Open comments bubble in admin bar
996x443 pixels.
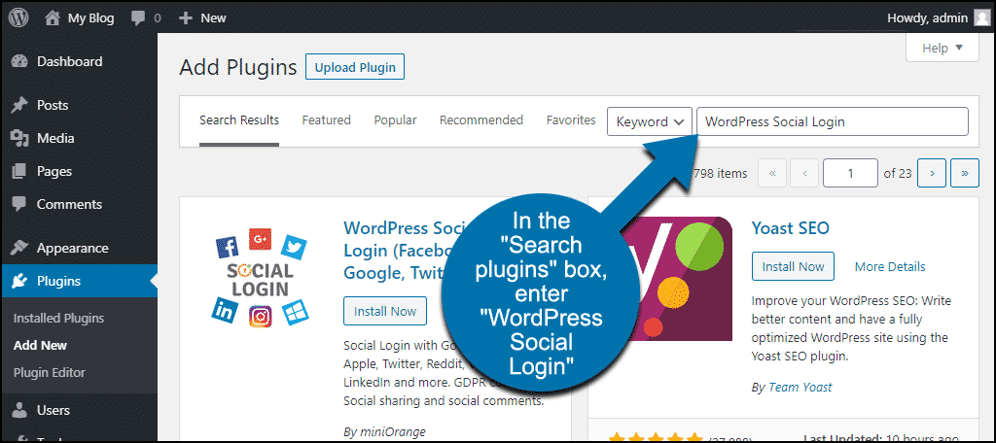pos(138,18)
